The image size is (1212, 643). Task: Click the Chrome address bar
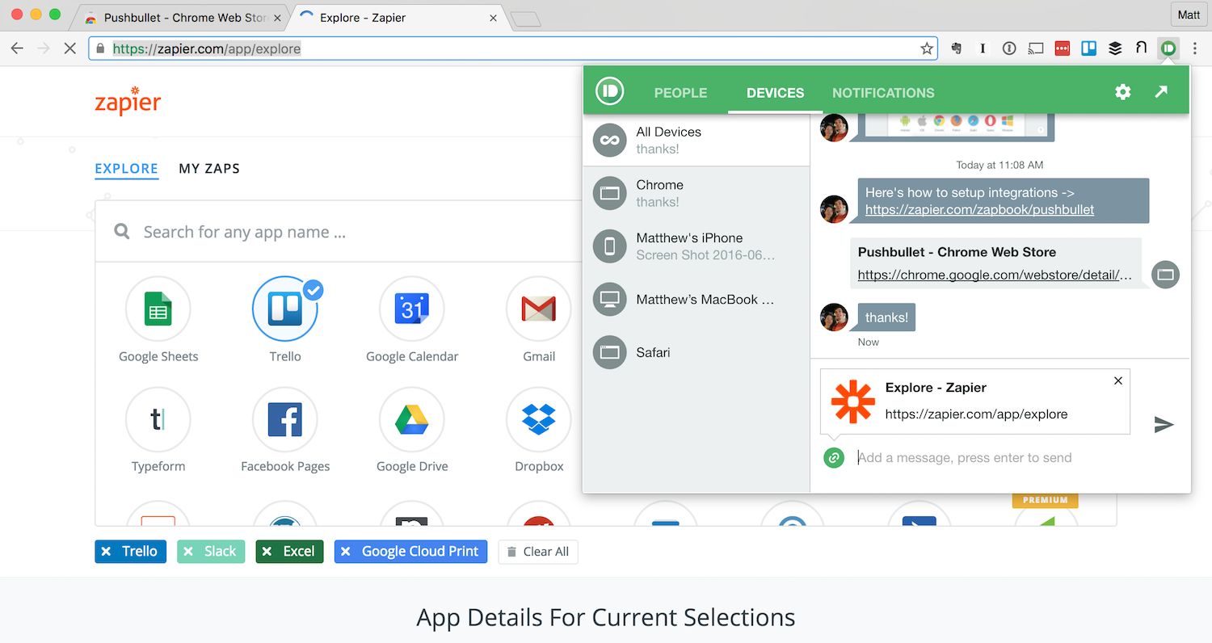click(x=514, y=48)
